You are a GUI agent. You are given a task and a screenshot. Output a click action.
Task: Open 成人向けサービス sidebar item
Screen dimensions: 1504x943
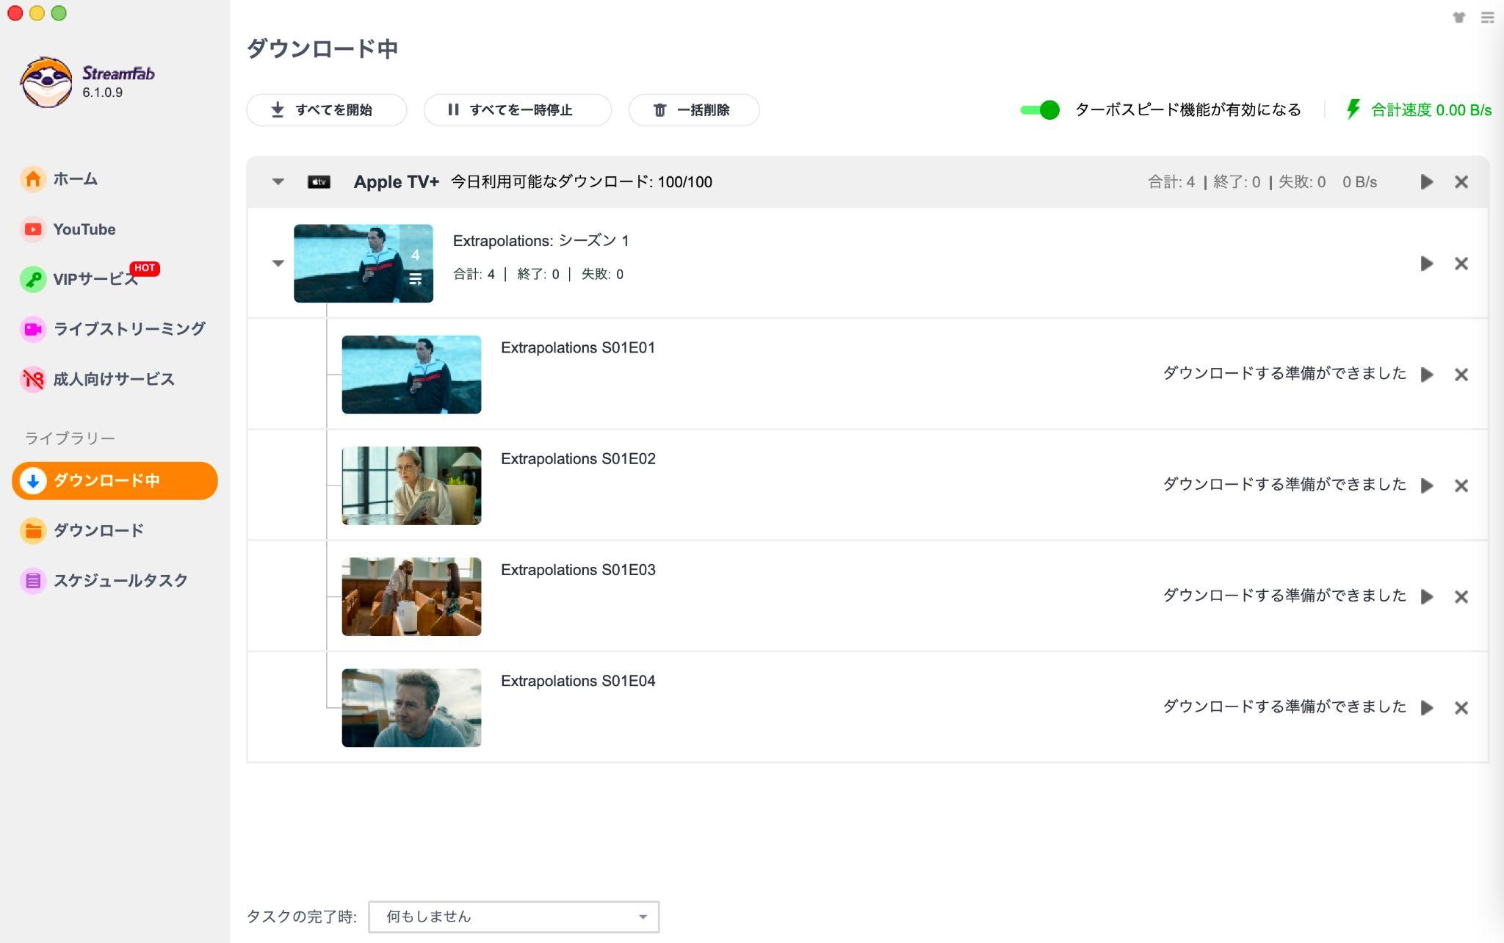(98, 379)
